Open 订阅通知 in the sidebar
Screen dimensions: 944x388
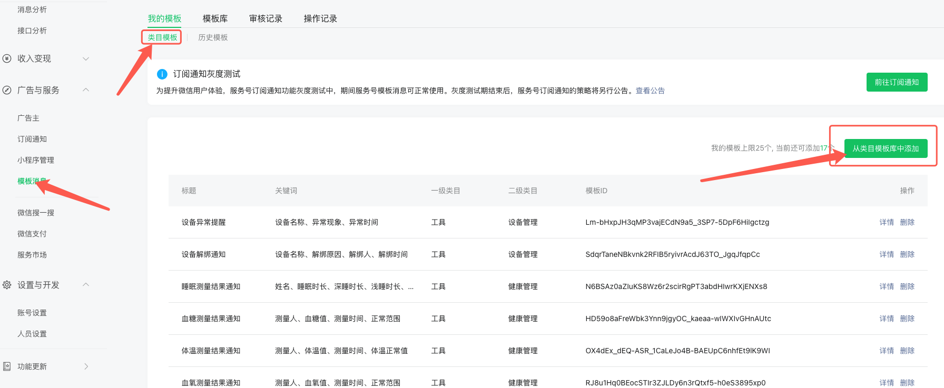tap(32, 139)
